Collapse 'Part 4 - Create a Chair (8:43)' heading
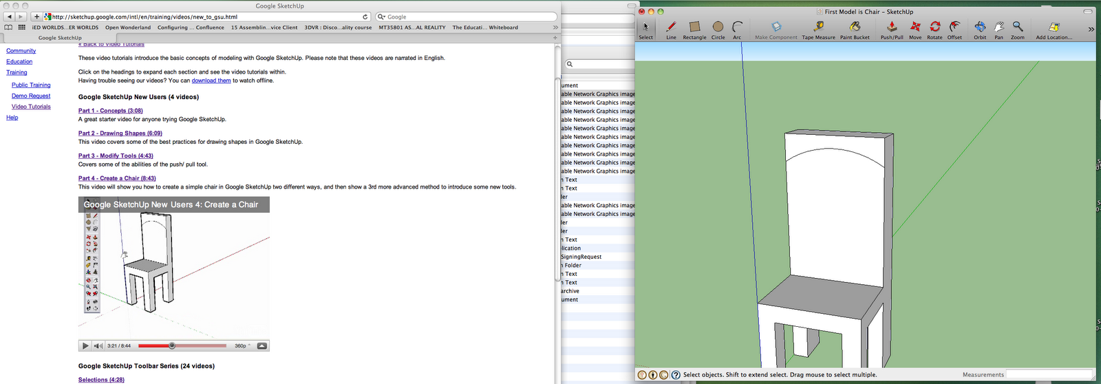The width and height of the screenshot is (1101, 384). tap(117, 178)
